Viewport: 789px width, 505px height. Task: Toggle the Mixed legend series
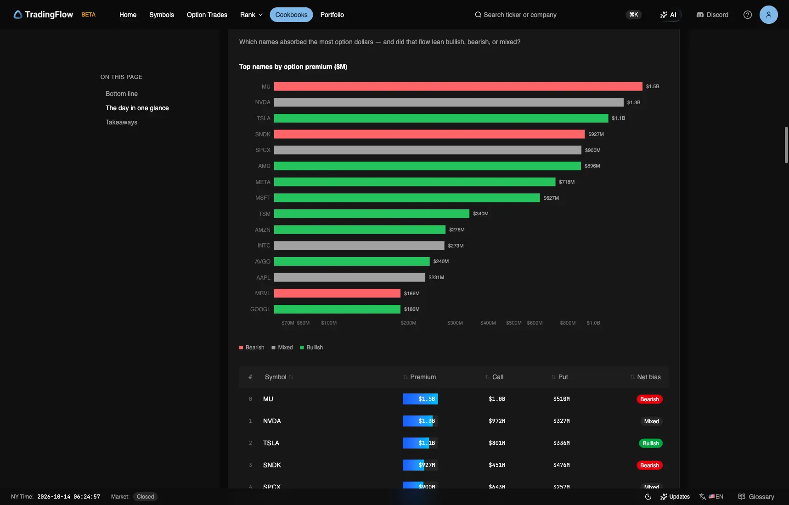click(x=282, y=348)
